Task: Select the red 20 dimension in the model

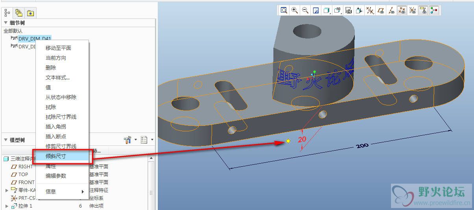Action: [x=302, y=139]
